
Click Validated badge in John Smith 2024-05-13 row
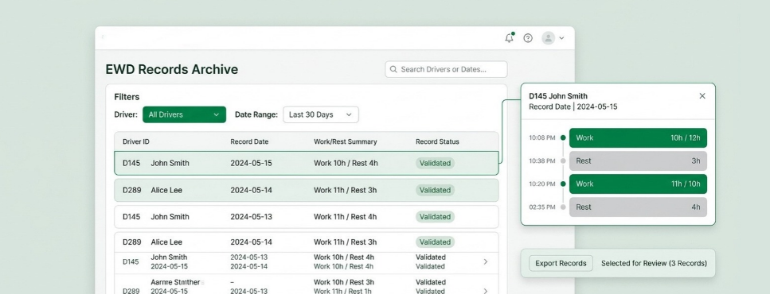click(435, 217)
